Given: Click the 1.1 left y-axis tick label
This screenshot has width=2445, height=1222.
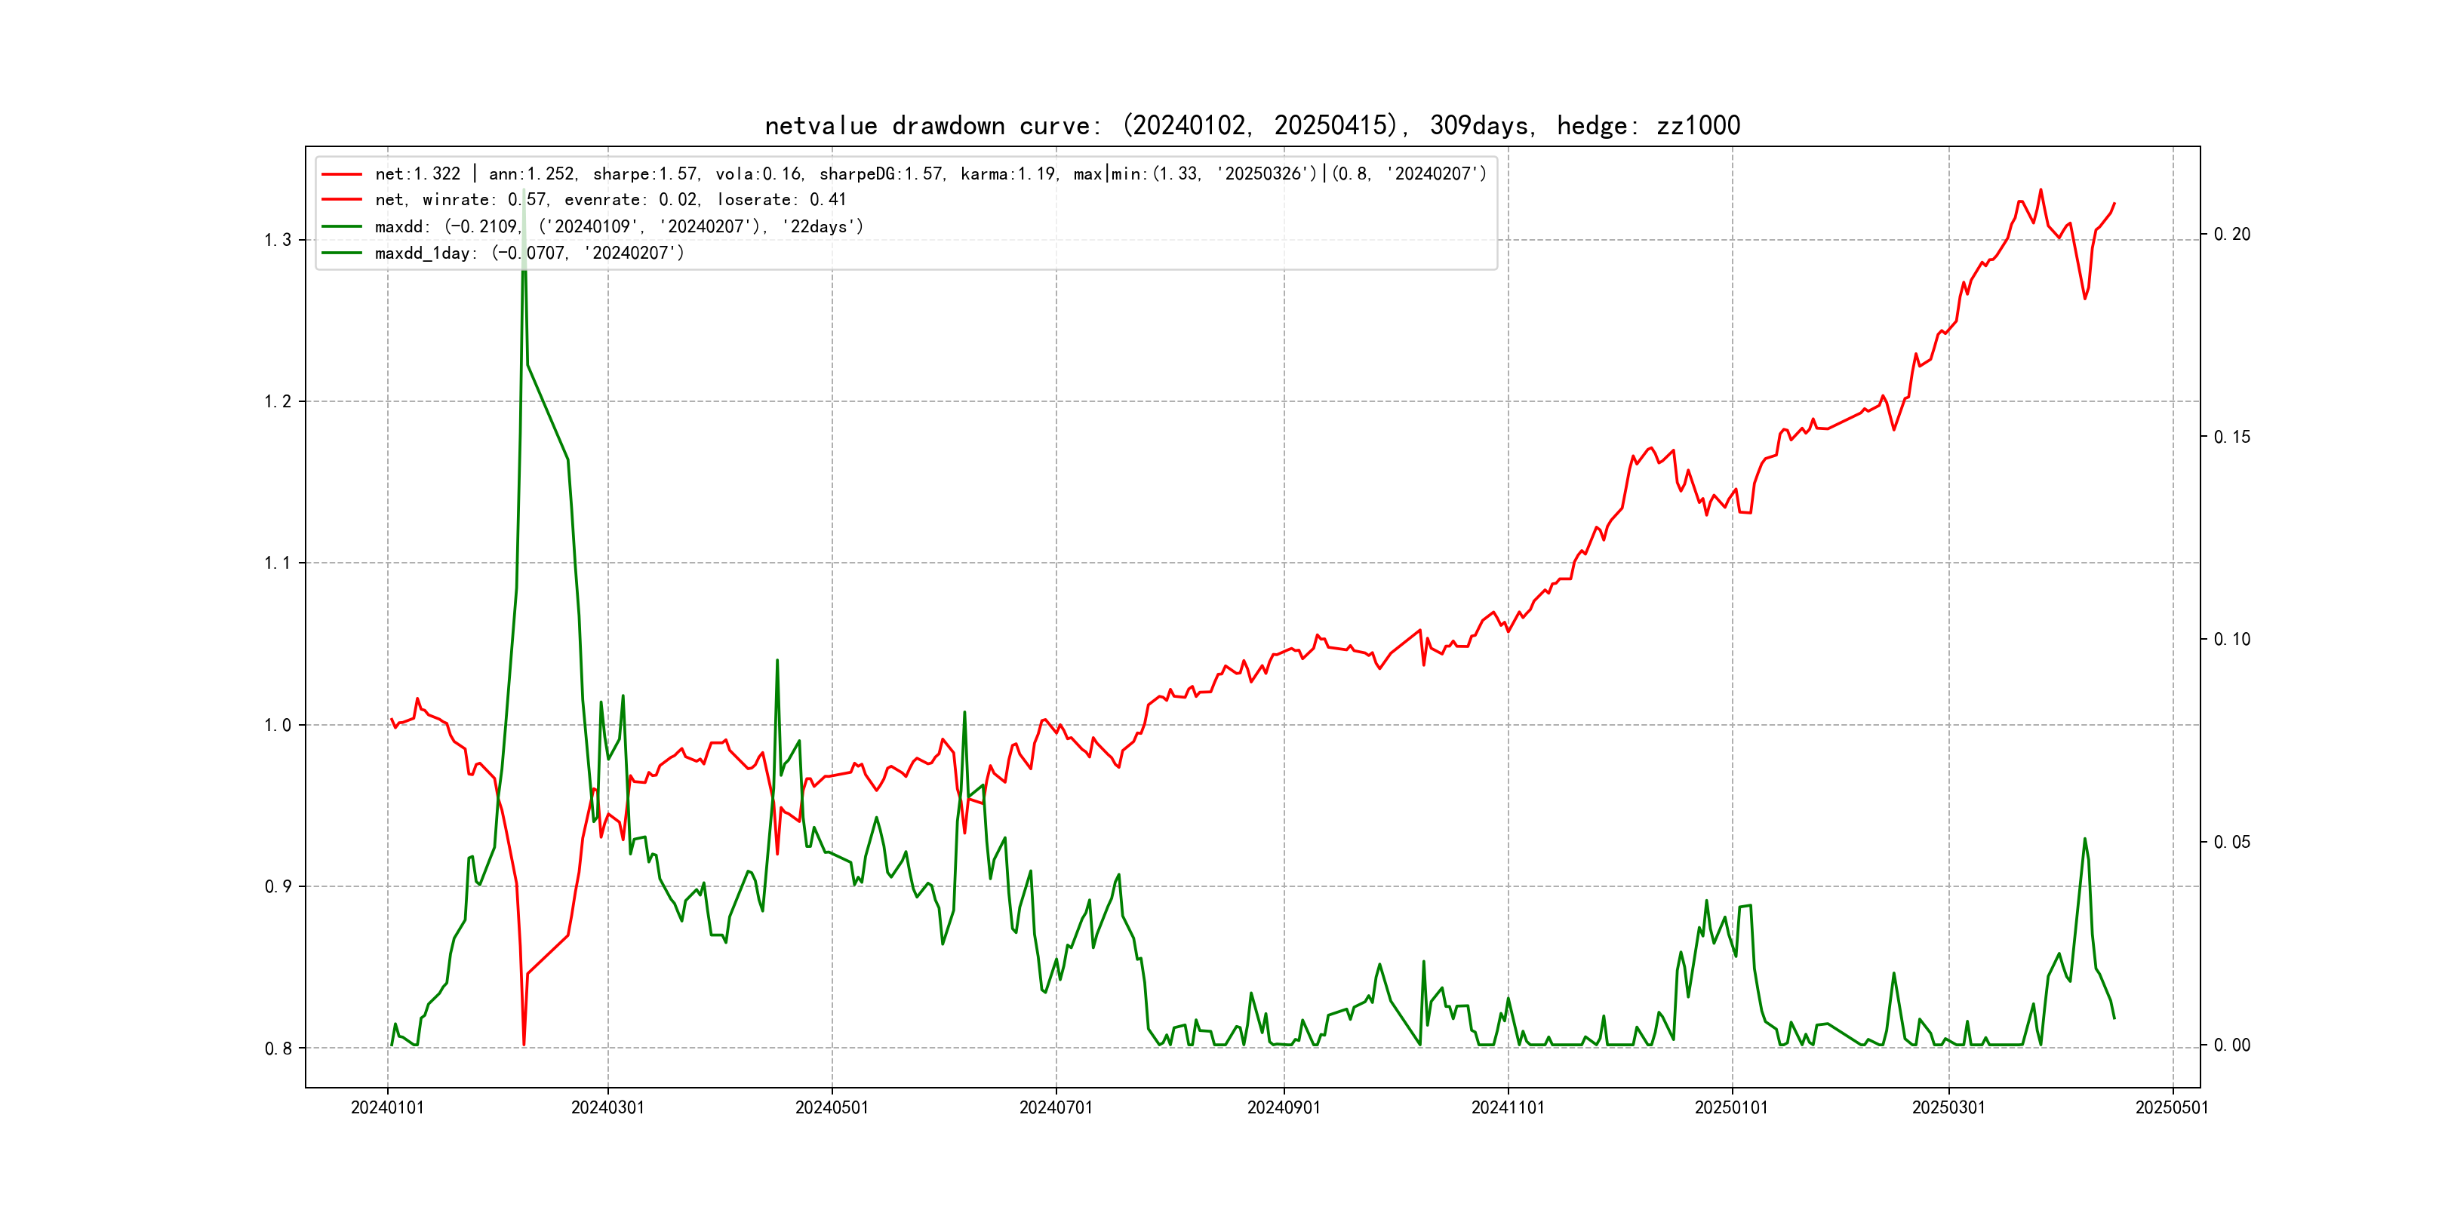Looking at the screenshot, I should [277, 563].
